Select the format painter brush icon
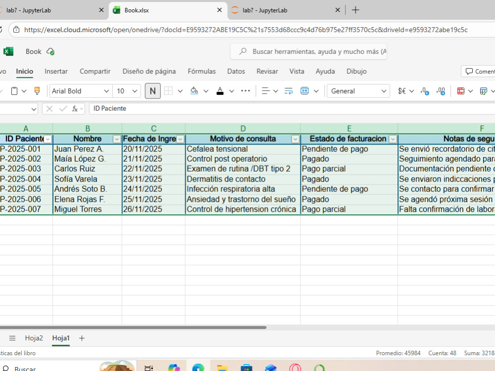The image size is (495, 371). (37, 91)
